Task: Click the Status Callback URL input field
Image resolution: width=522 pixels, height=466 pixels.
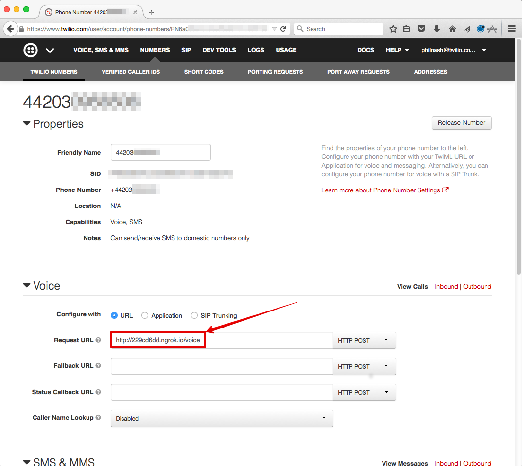Action: pyautogui.click(x=222, y=392)
